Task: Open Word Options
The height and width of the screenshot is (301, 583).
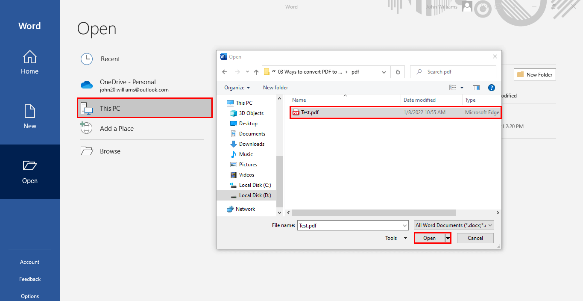Action: tap(29, 296)
